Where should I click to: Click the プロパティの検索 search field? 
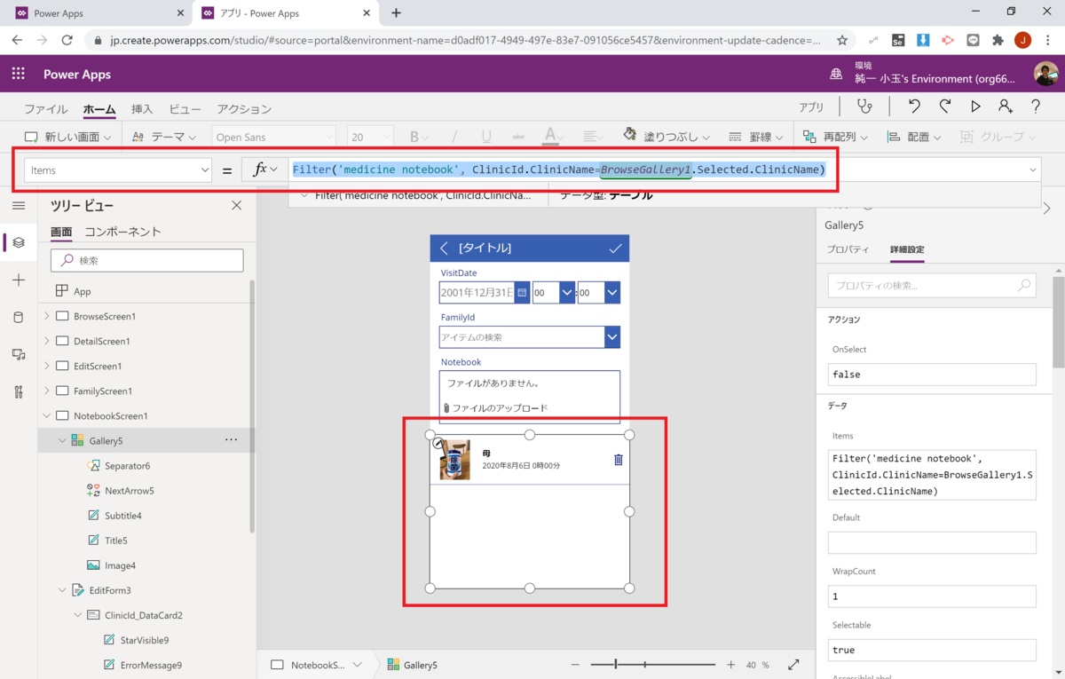932,286
